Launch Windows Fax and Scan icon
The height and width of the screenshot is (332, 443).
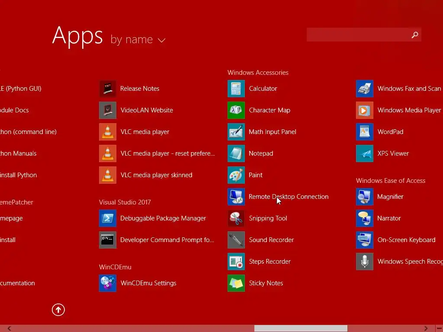click(x=365, y=89)
